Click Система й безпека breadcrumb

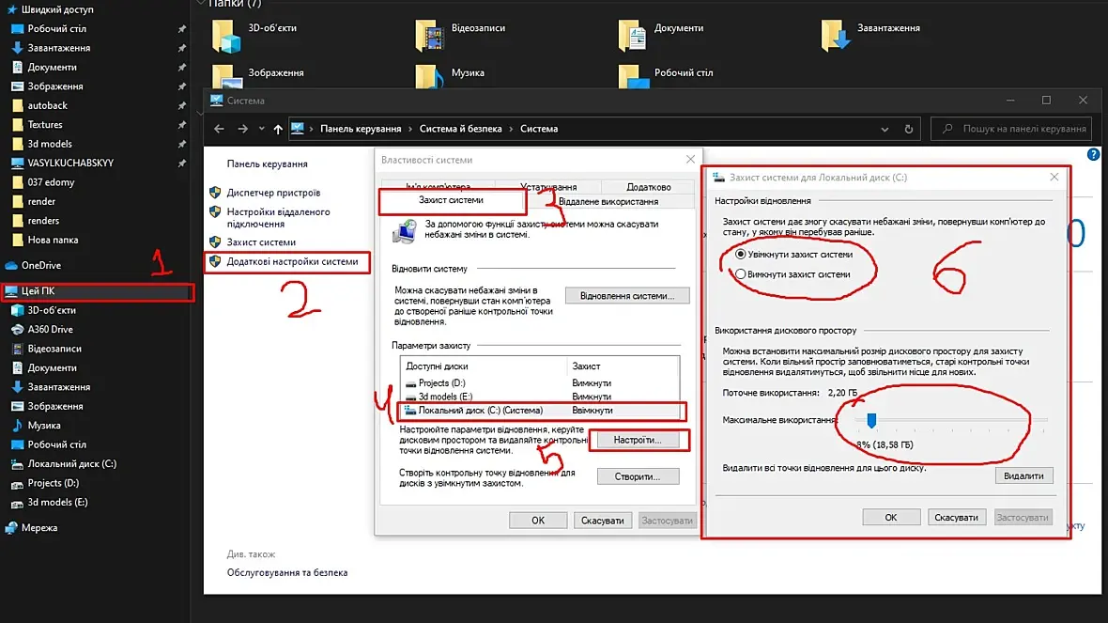(x=461, y=129)
